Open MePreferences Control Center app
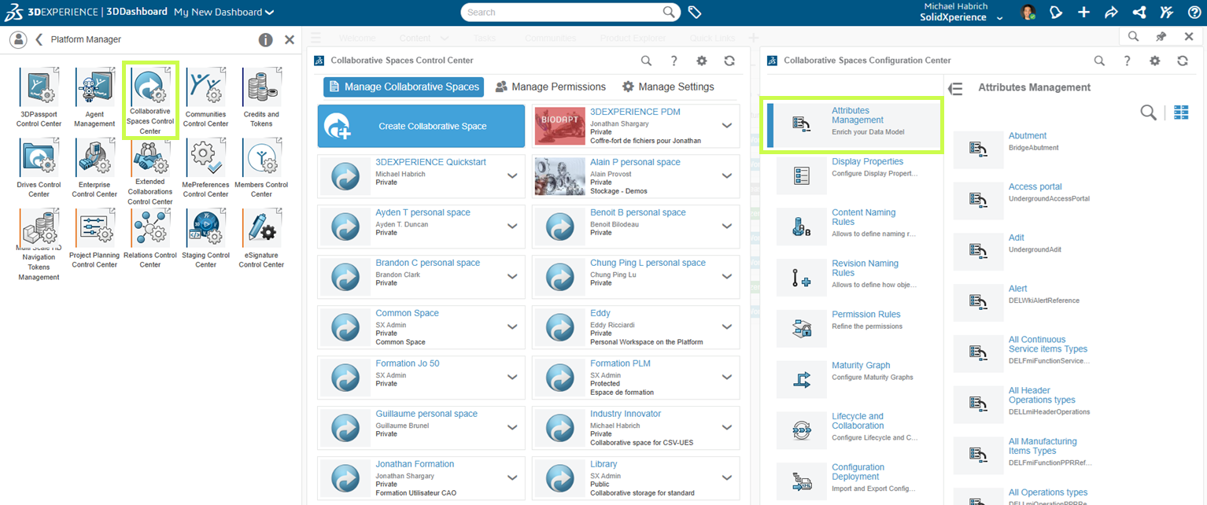Screen dimensions: 1207x505 [x=205, y=168]
